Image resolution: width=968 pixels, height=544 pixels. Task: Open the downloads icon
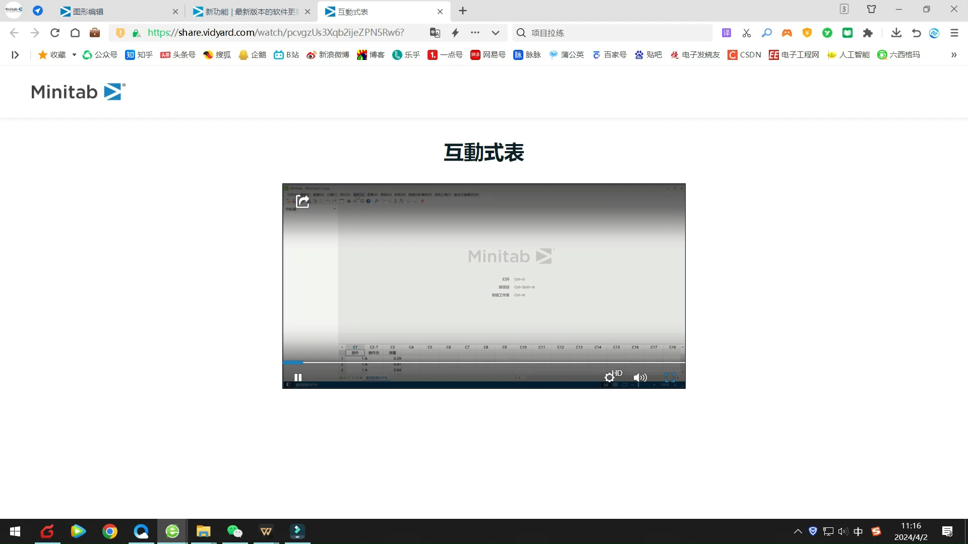(x=896, y=33)
